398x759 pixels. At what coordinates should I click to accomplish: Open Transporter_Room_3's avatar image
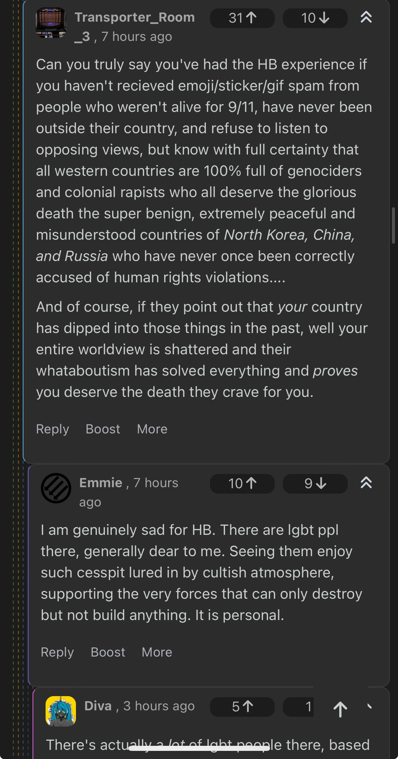(51, 23)
